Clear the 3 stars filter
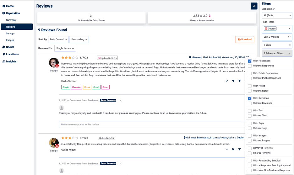Screen dimensions: 294x175 290,45
